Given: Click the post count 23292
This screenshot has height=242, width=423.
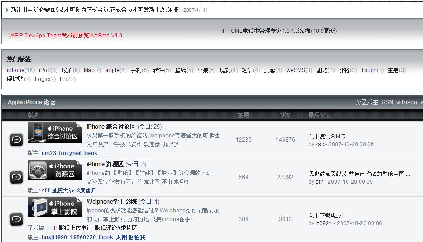Looking at the screenshot, I should pos(285,177).
